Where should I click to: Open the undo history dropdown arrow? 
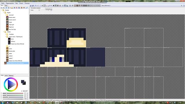click(x=37, y=5)
